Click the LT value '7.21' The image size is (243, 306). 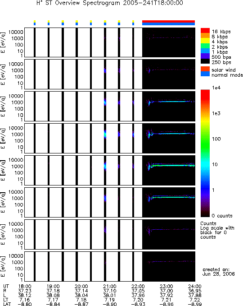coord(166,300)
